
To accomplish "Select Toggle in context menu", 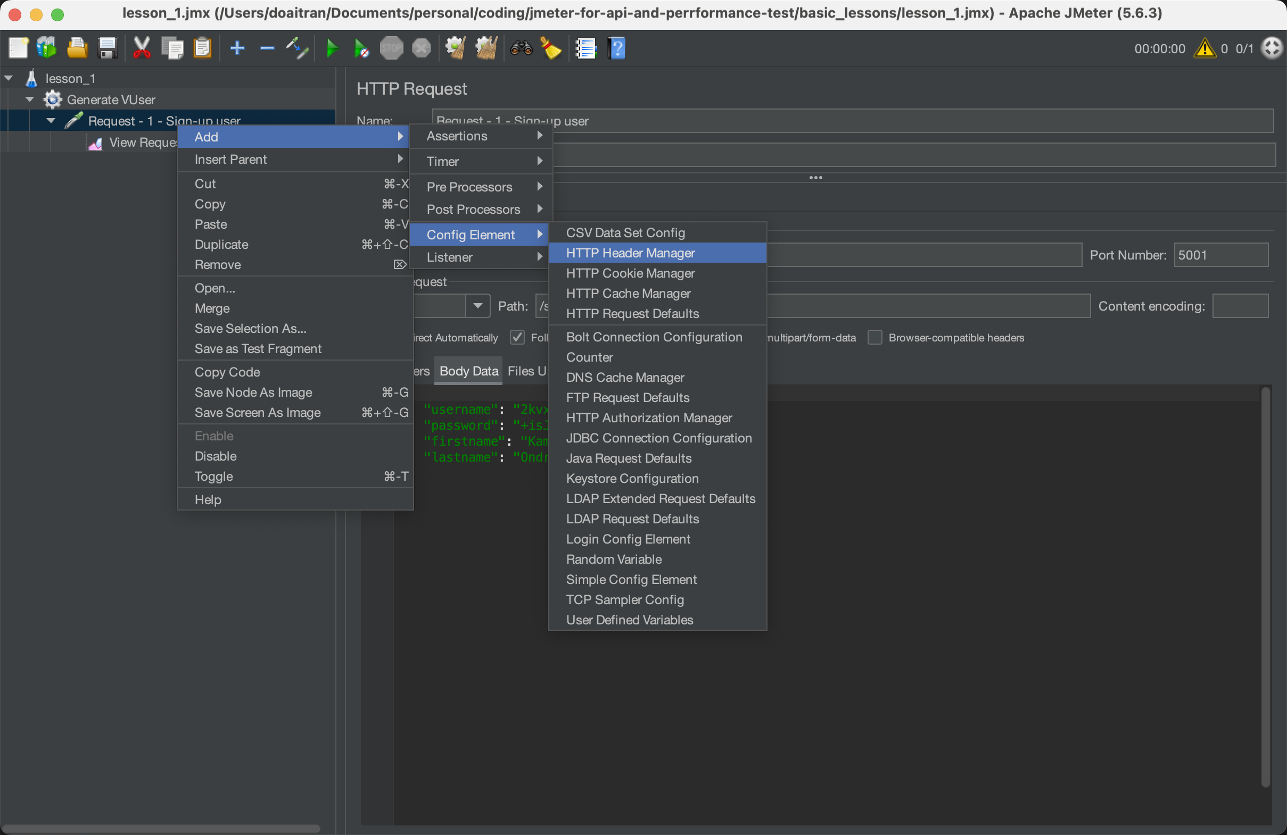I will click(295, 476).
